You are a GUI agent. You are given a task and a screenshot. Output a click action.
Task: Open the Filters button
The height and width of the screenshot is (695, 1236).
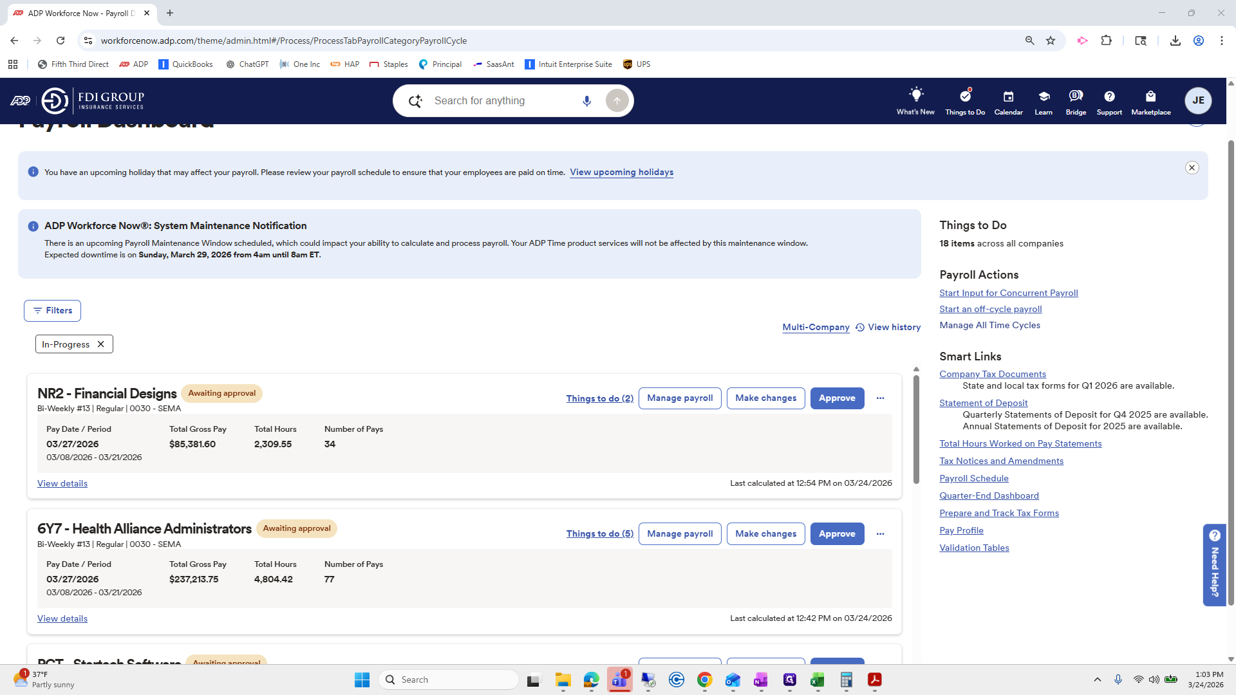pyautogui.click(x=52, y=311)
